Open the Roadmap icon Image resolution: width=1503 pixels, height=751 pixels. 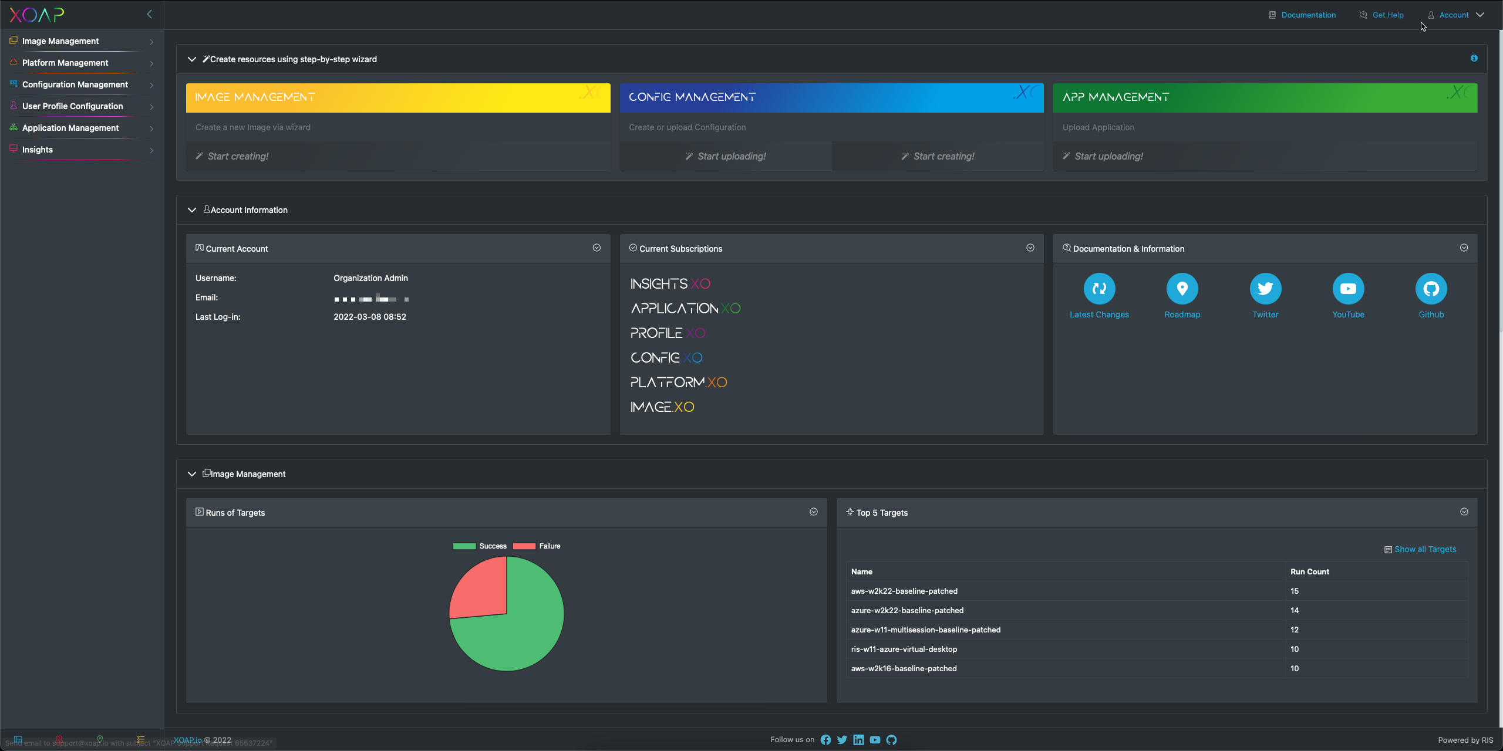click(1182, 289)
